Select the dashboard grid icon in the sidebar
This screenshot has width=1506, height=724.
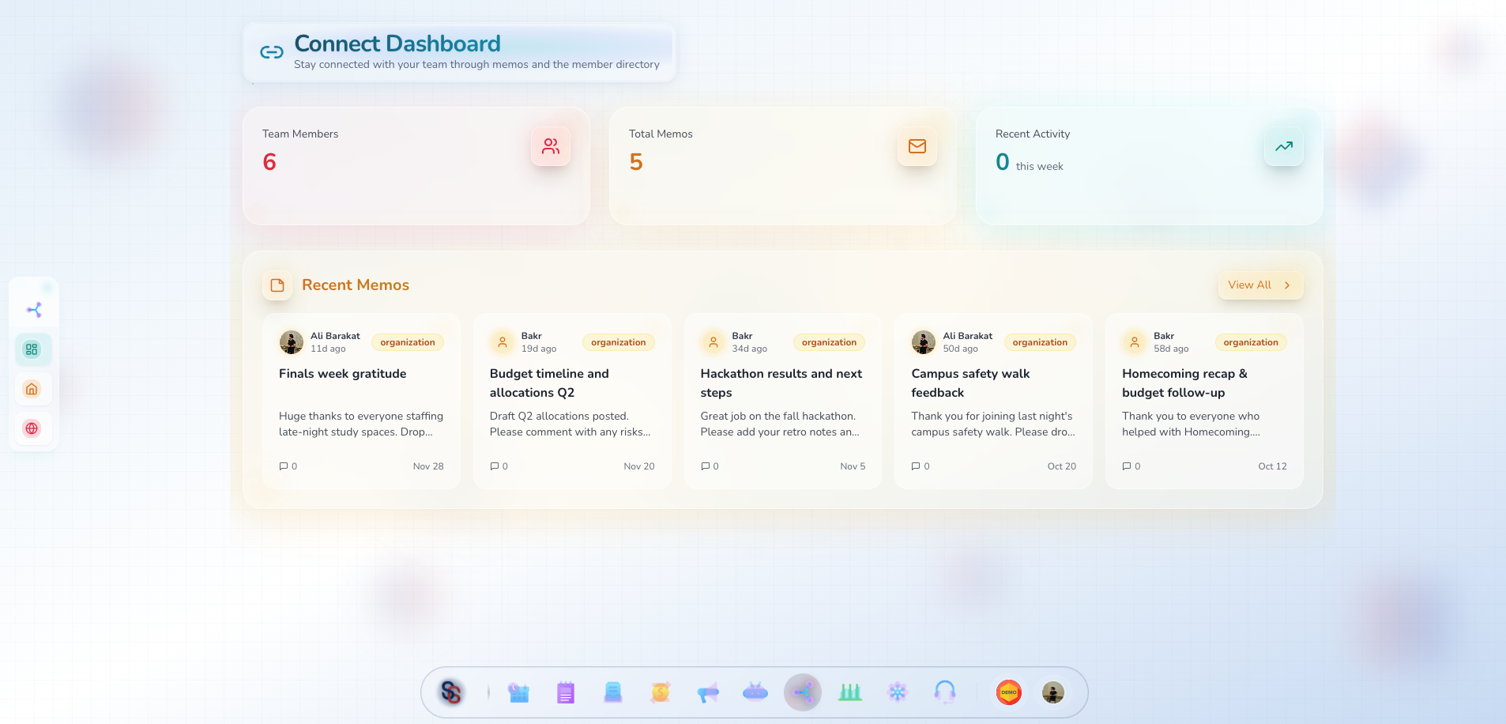33,349
